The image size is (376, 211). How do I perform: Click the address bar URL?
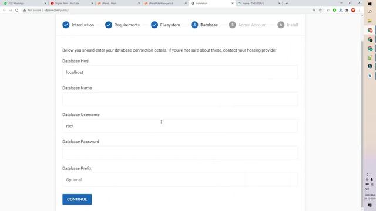tap(56, 11)
